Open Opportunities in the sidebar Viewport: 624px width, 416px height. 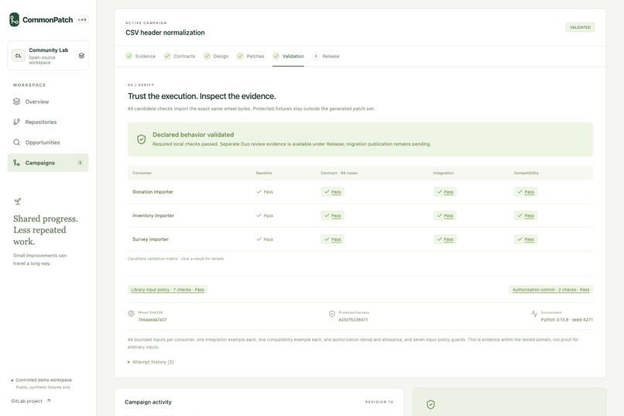[x=48, y=142]
